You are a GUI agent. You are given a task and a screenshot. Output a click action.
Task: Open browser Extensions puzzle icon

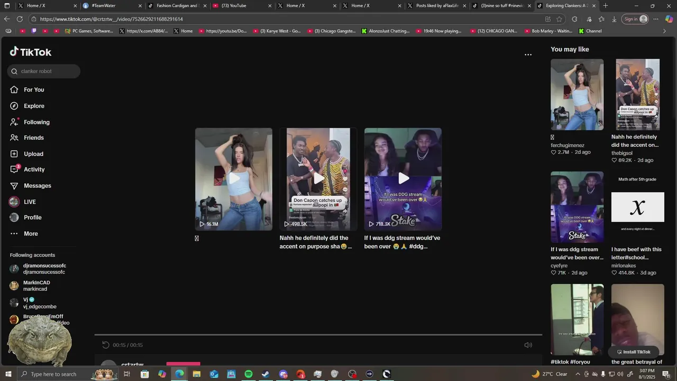574,19
